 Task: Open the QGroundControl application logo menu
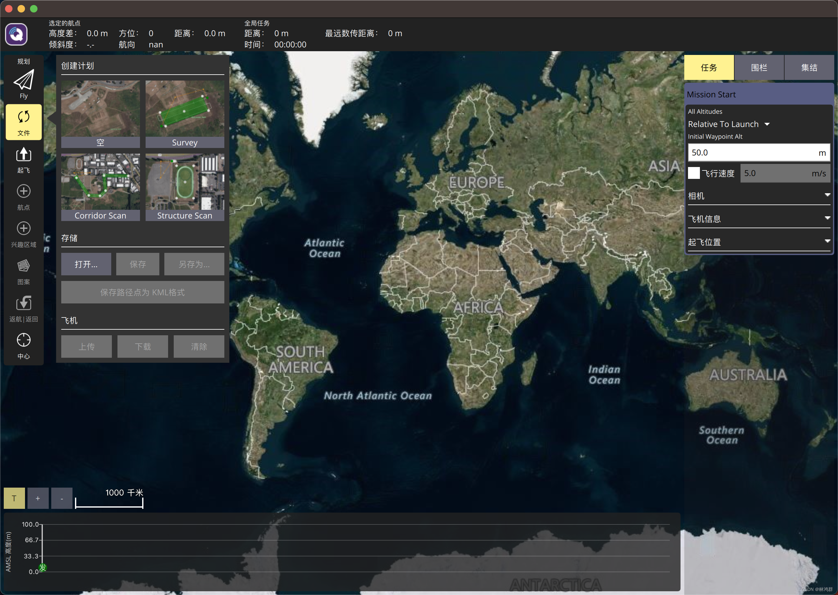(x=16, y=34)
